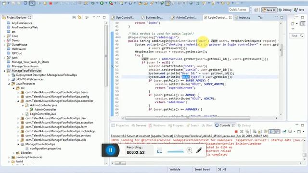The image size is (308, 173).
Task: Click the Remove Launch (X) icon in the Console
Action: point(242,131)
